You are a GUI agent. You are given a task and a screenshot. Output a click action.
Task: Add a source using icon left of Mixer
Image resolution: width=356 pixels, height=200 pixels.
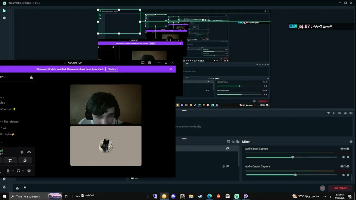click(x=229, y=142)
